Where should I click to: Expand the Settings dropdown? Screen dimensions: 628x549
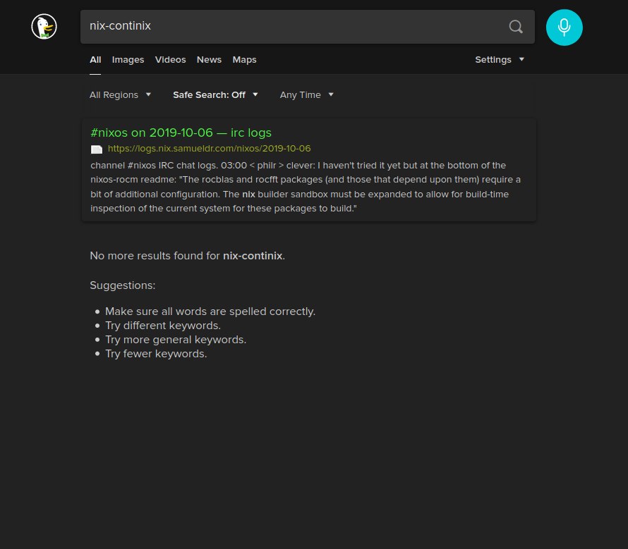[x=500, y=60]
